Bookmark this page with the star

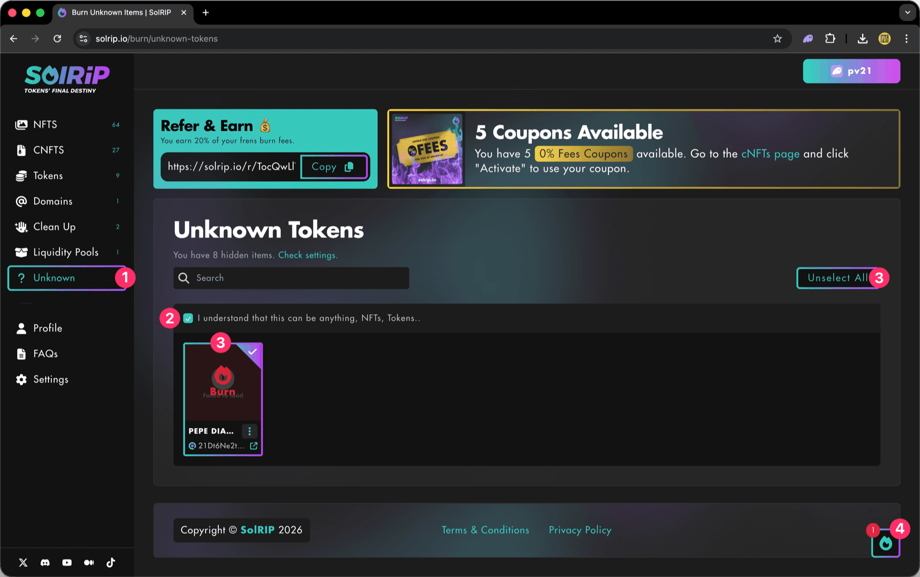point(777,39)
